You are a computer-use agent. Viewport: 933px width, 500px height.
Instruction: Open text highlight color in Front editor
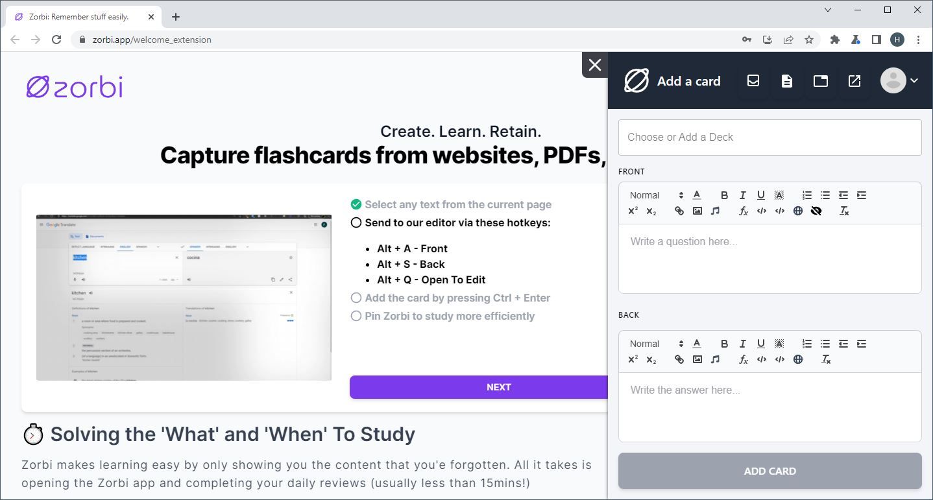point(779,195)
